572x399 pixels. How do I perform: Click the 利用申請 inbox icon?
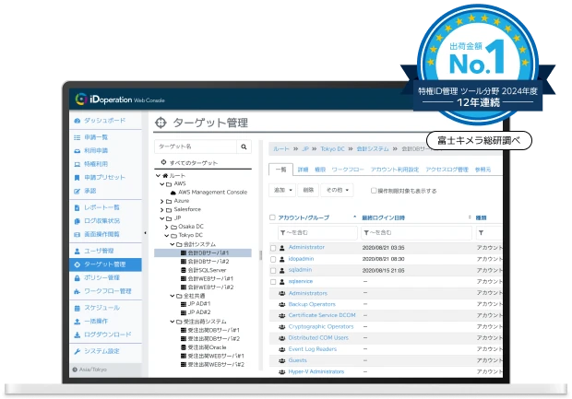(x=77, y=151)
